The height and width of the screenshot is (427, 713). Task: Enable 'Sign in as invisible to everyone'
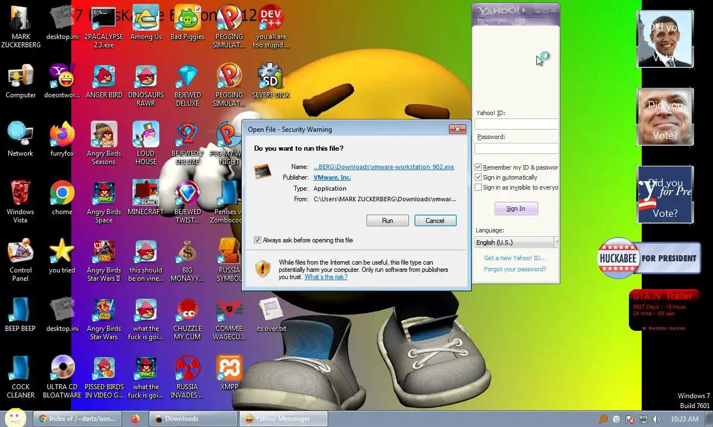[x=478, y=187]
